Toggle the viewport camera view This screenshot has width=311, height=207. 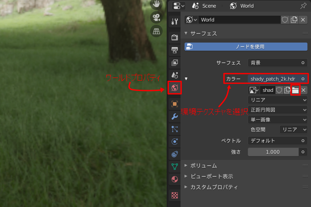[x=156, y=17]
